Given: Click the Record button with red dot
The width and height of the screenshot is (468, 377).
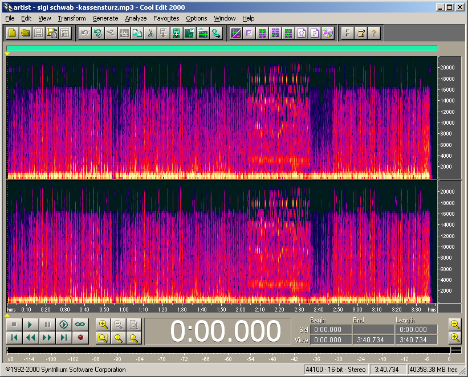Looking at the screenshot, I should pos(80,338).
